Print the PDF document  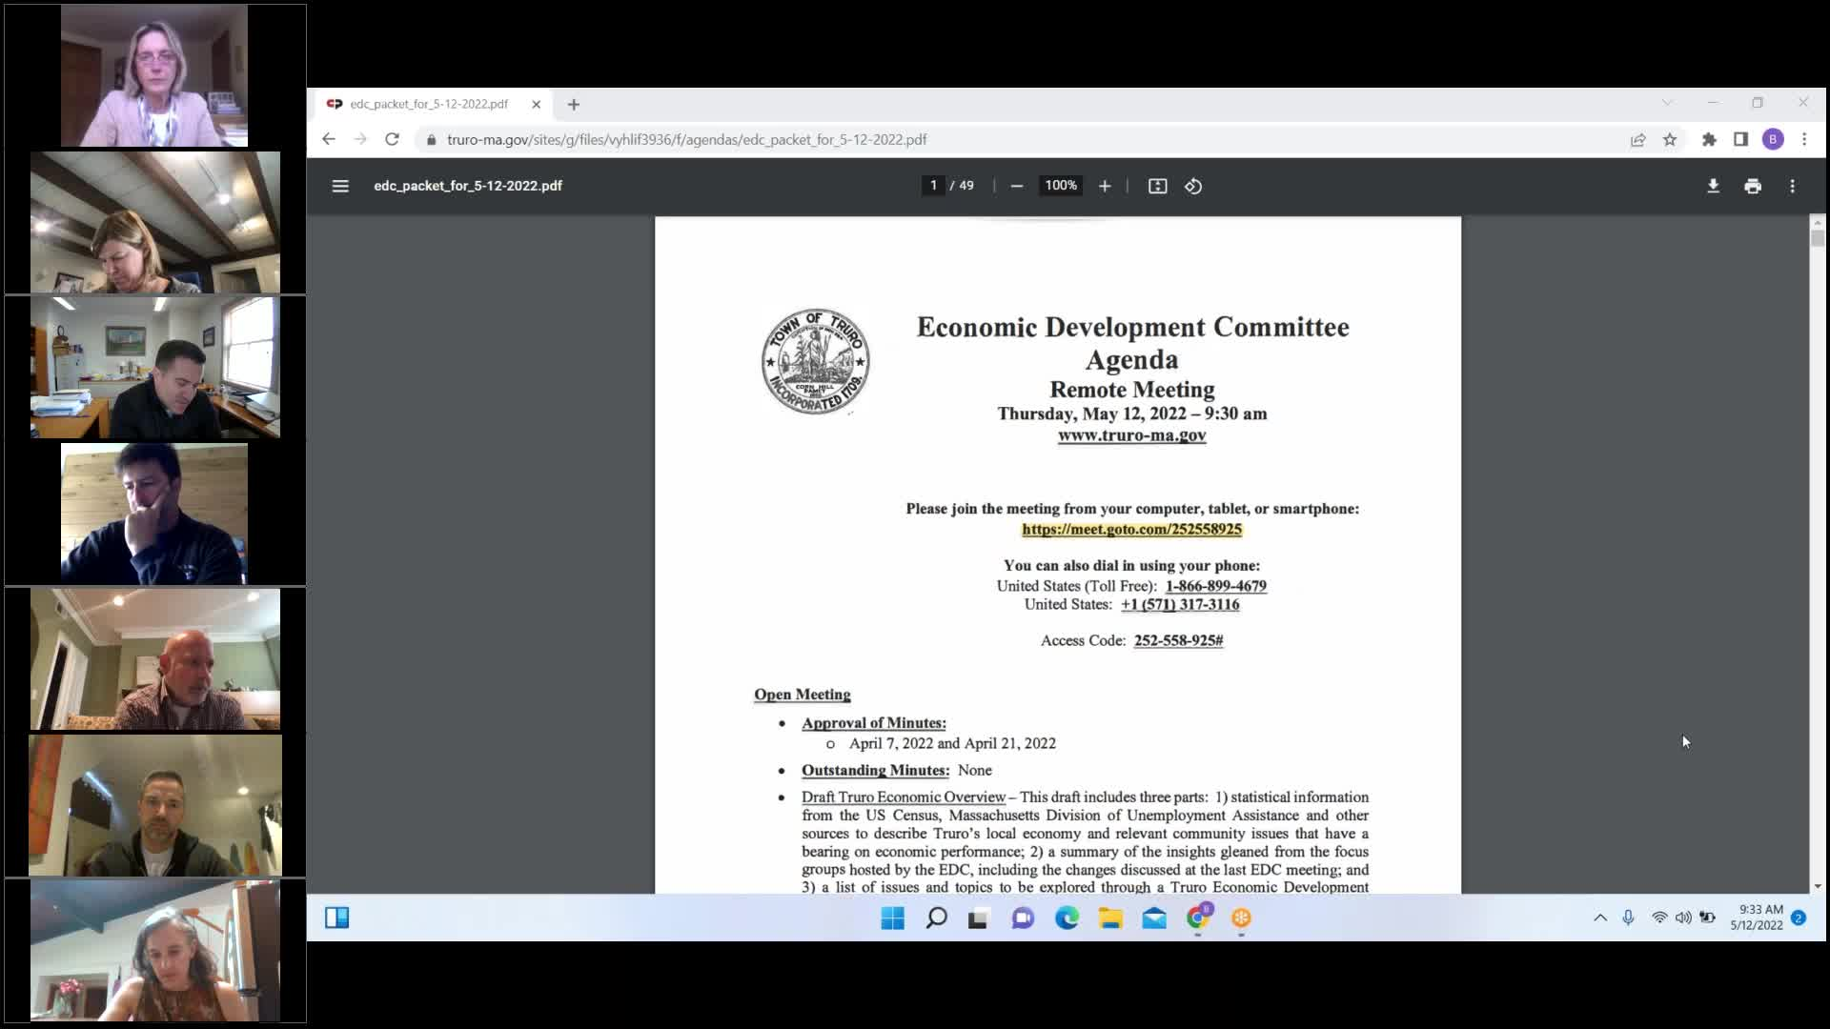click(1753, 186)
